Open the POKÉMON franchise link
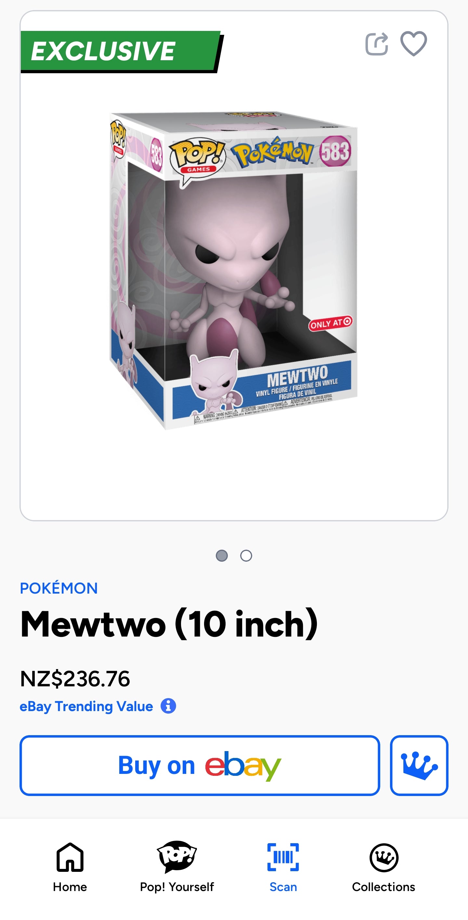This screenshot has width=468, height=920. click(x=59, y=588)
